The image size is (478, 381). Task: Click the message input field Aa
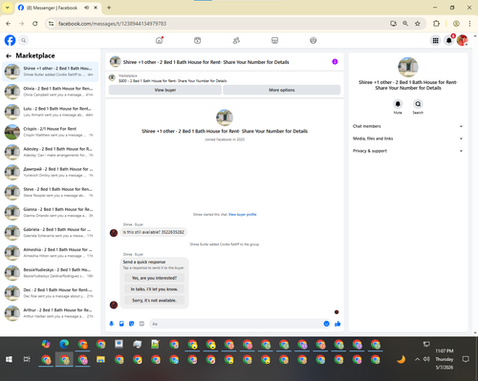click(236, 324)
